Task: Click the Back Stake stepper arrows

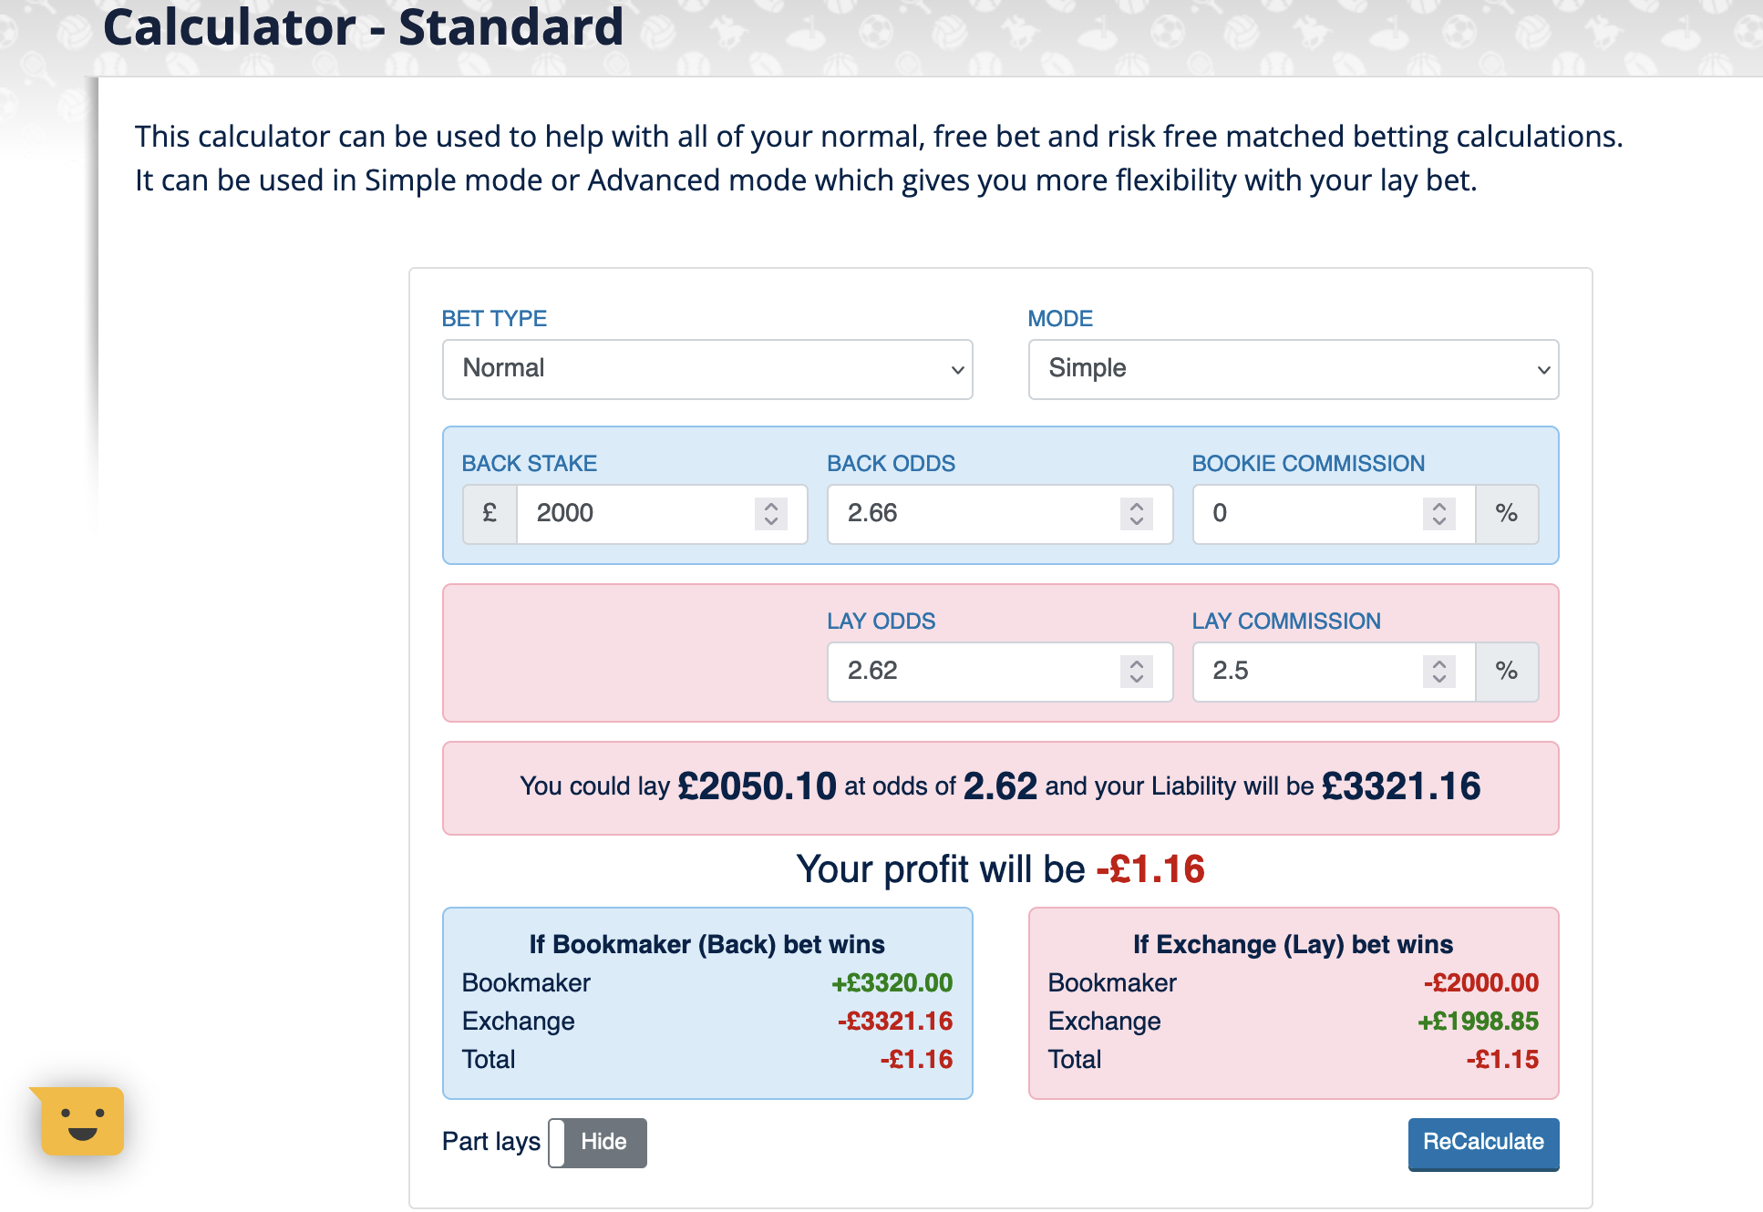Action: pyautogui.click(x=770, y=514)
